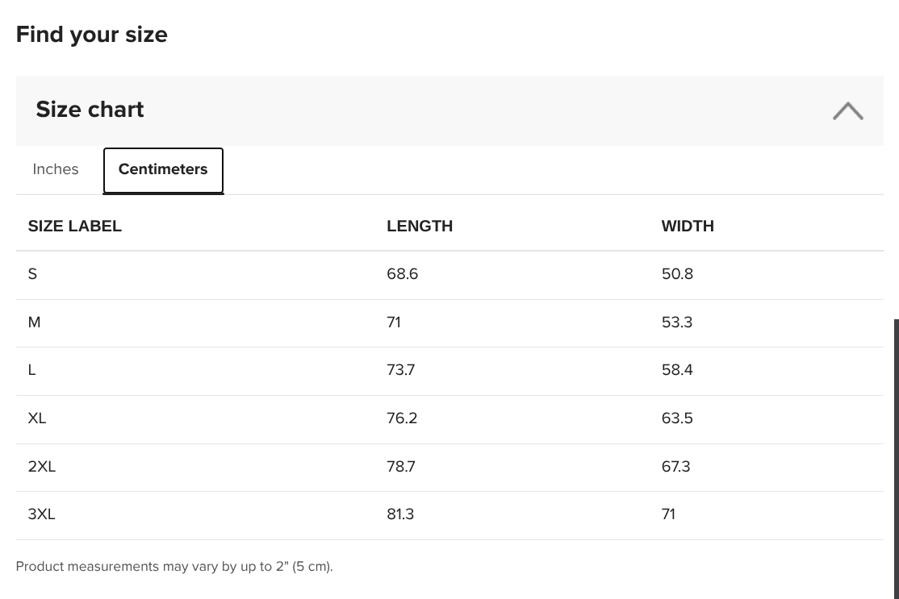
Task: Click the WIDTH column header
Action: [688, 227]
